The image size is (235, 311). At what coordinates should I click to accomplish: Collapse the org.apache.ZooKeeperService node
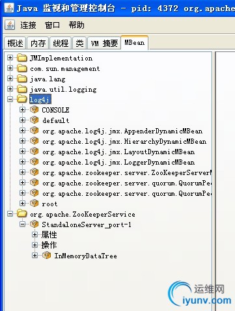point(10,214)
